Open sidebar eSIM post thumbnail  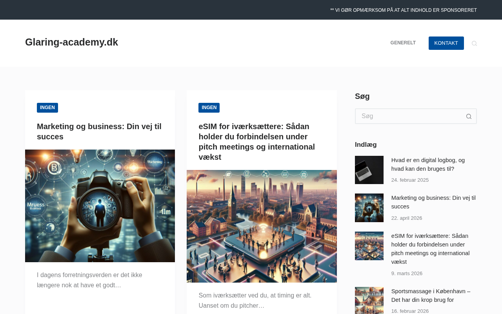369,246
